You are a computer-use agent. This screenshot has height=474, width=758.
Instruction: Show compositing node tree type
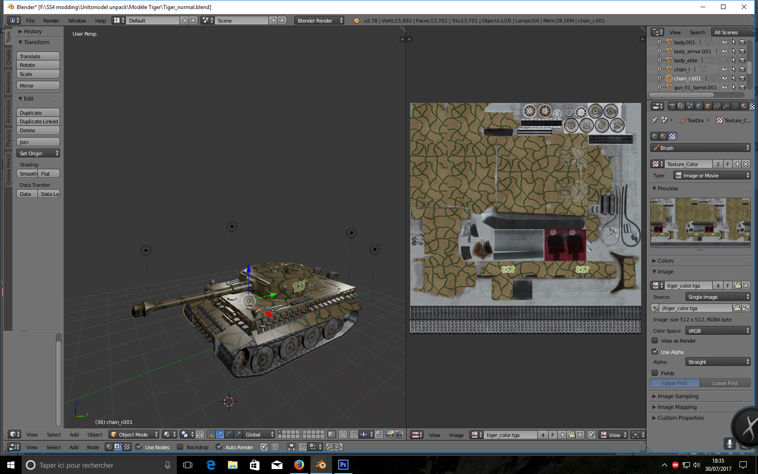click(x=118, y=447)
